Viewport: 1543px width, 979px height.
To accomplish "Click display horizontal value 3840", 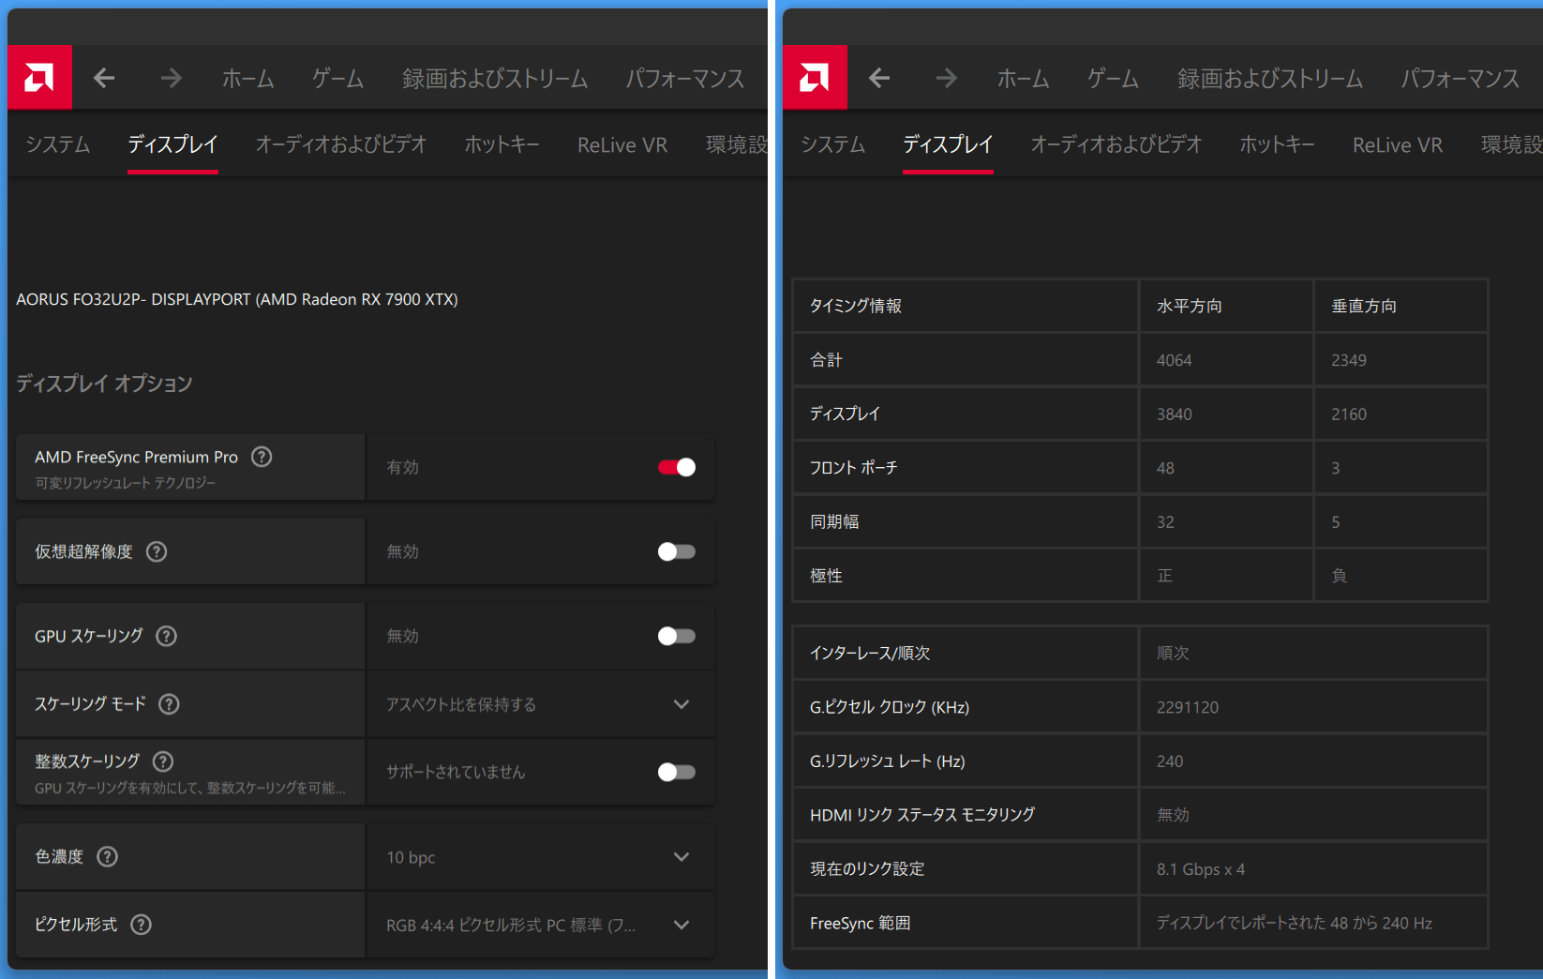I will click(x=1175, y=414).
